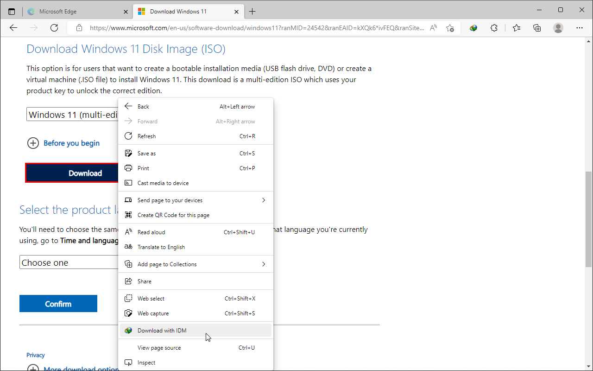Image resolution: width=593 pixels, height=371 pixels.
Task: Click the dark blue Download button
Action: click(72, 173)
